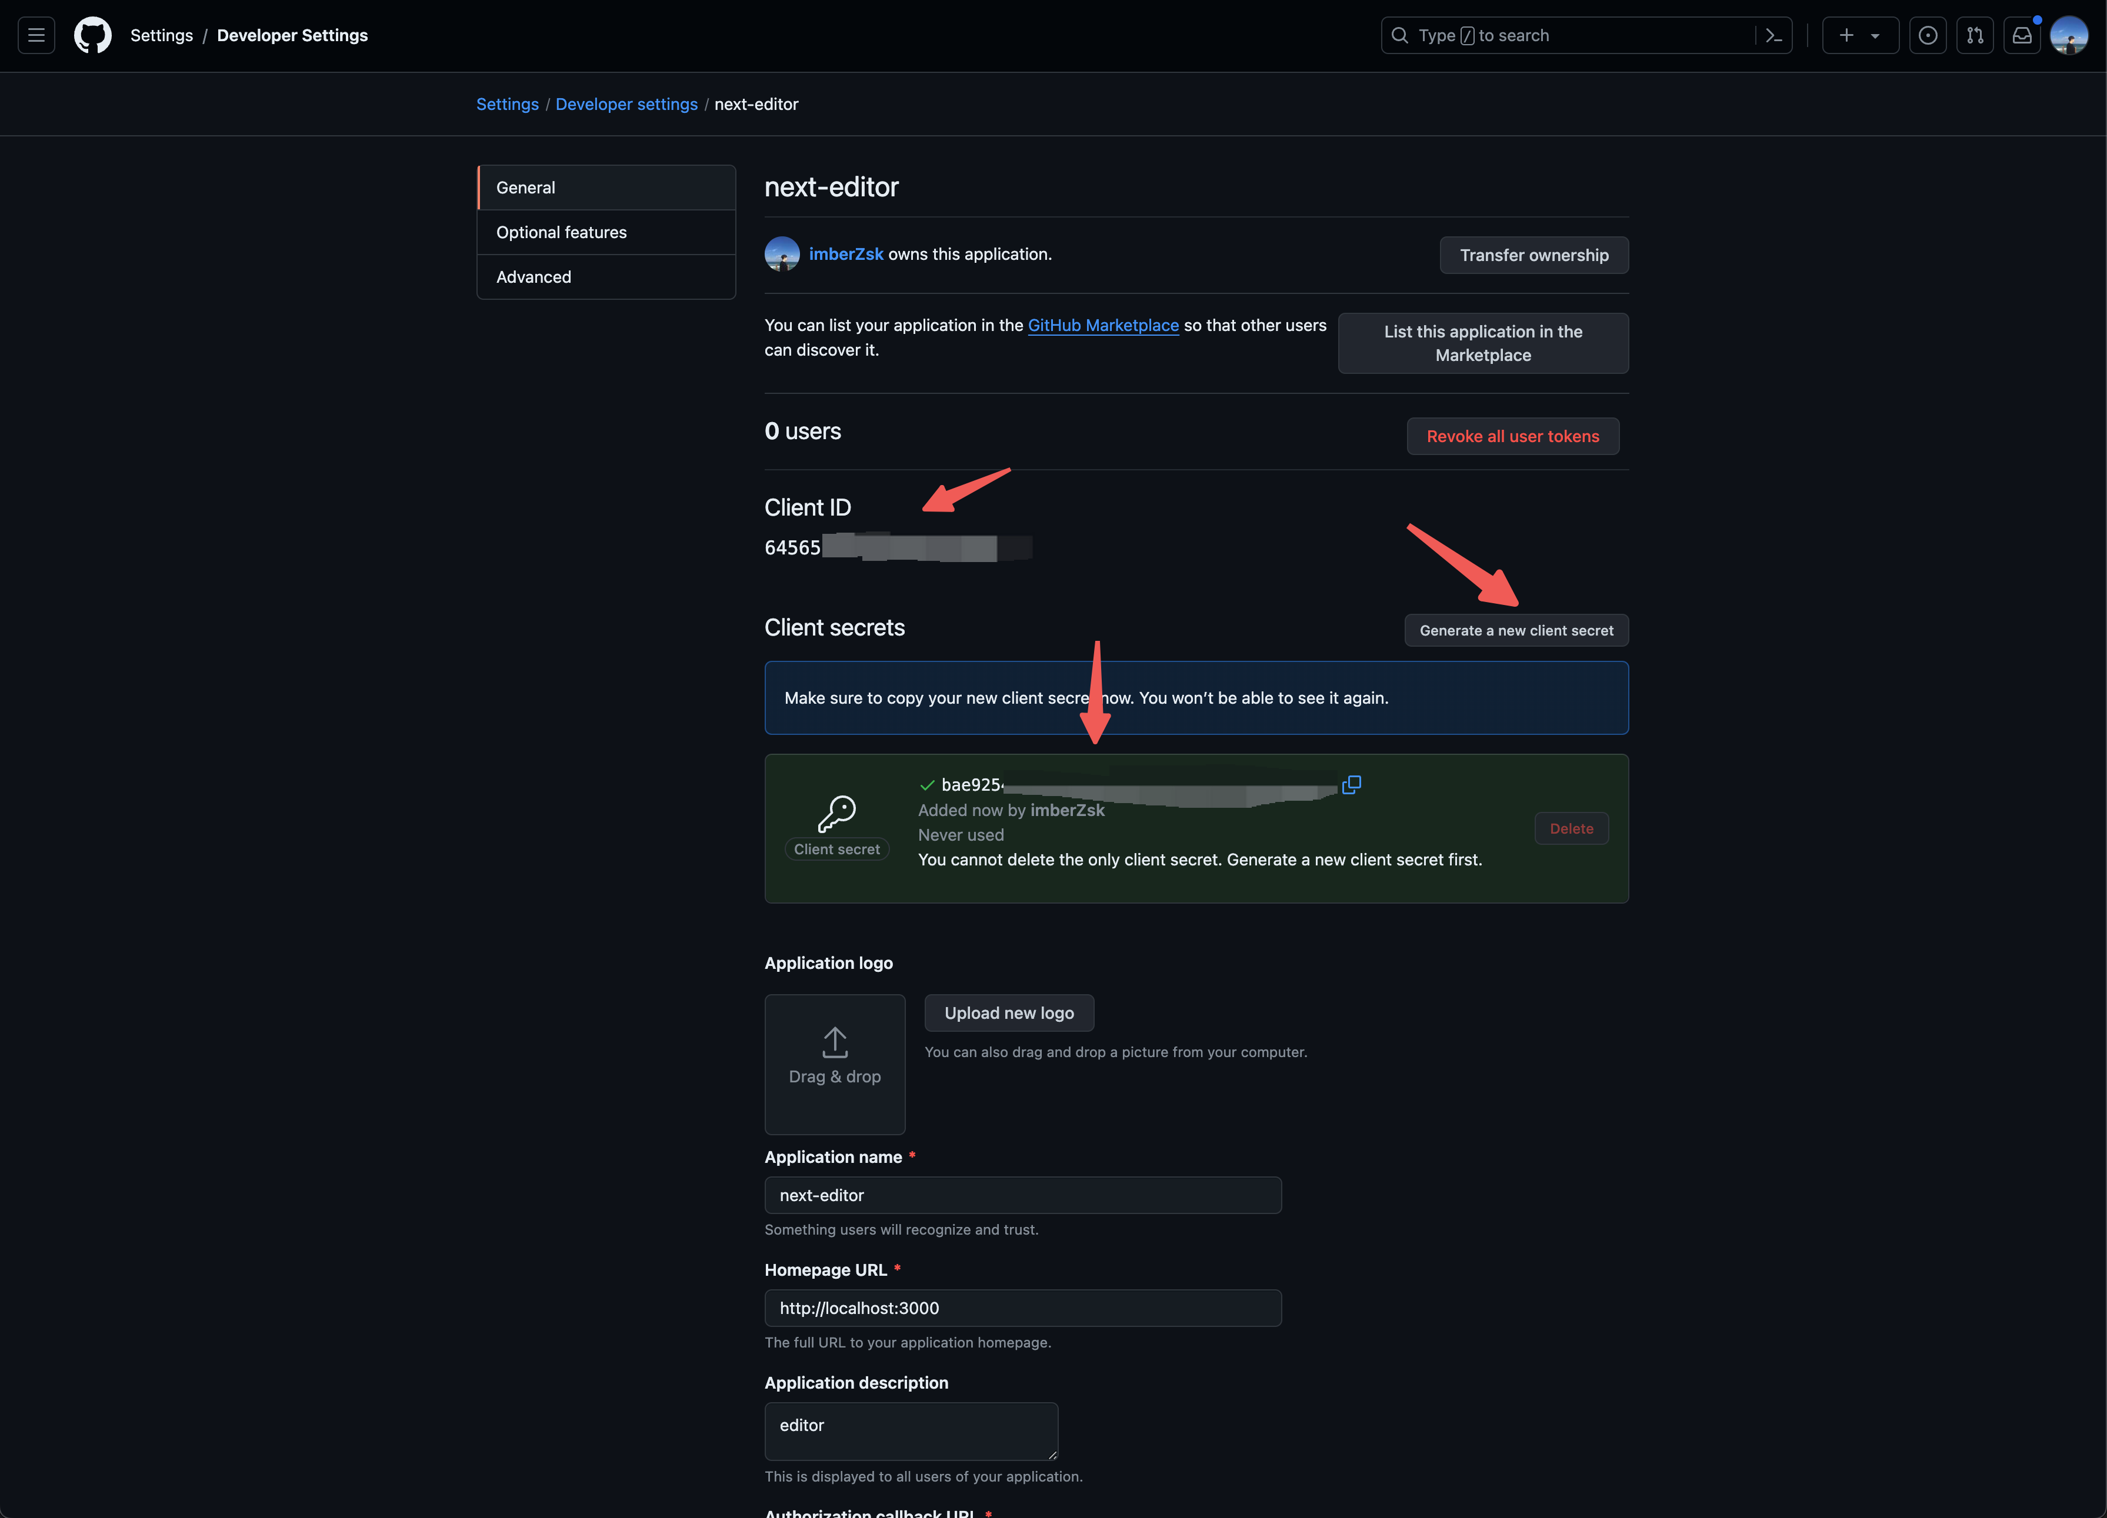This screenshot has height=1518, width=2107.
Task: Click the 'Client secret' key label
Action: click(x=836, y=850)
